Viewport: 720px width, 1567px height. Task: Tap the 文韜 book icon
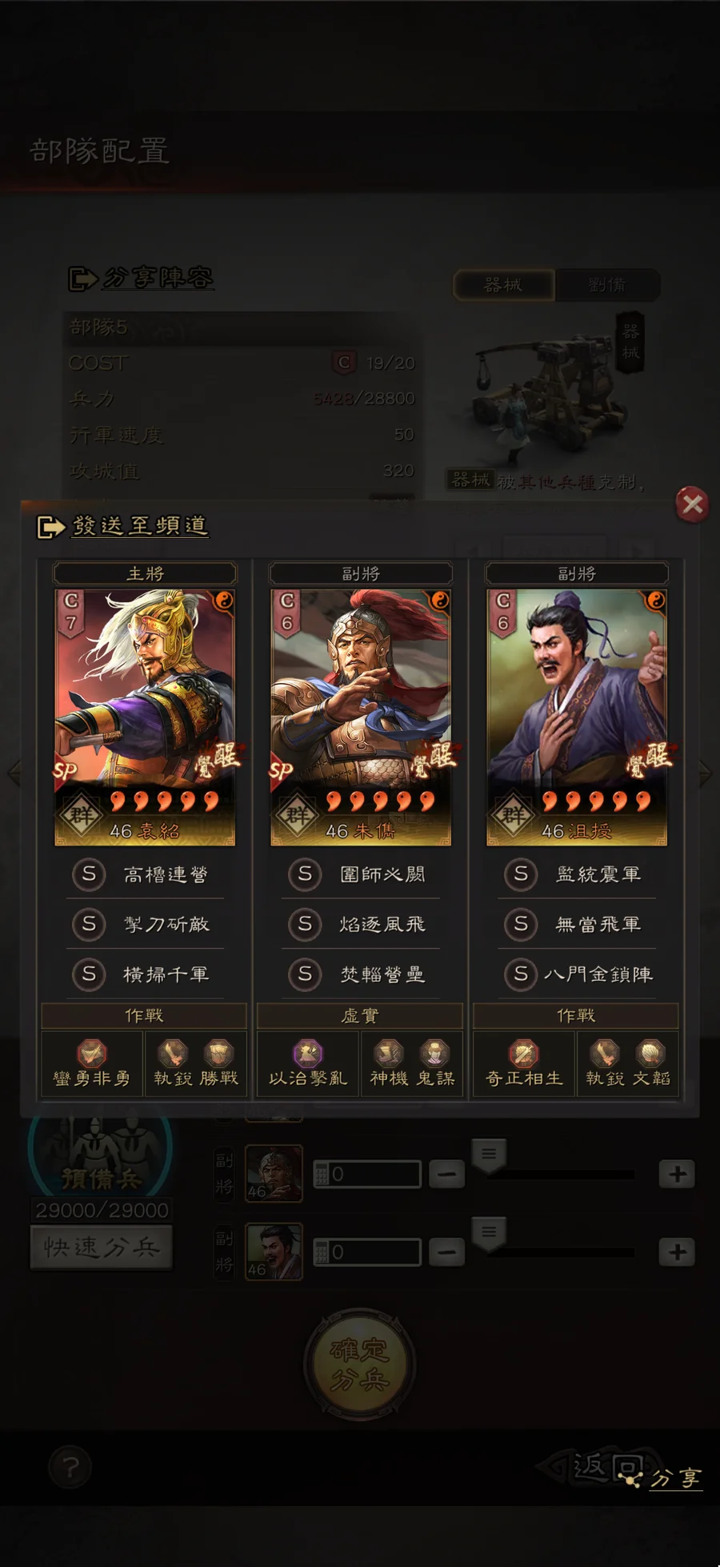(650, 1053)
